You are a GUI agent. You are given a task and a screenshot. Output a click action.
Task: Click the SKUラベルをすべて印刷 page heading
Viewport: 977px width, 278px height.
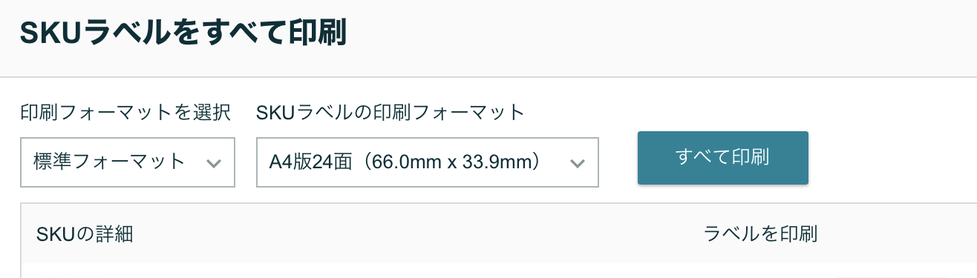[183, 34]
